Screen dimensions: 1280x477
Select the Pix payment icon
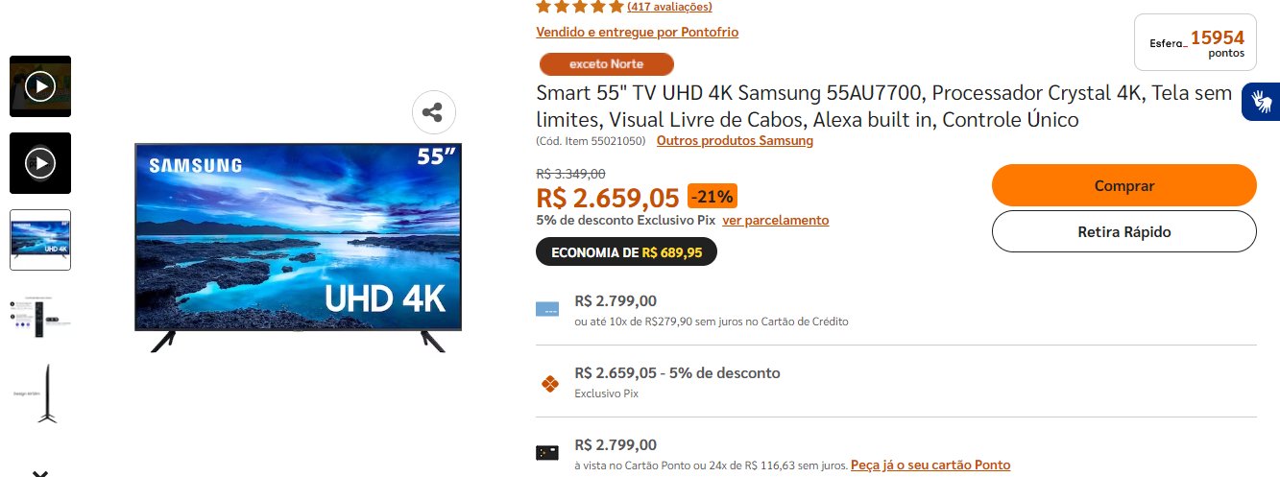(x=549, y=384)
